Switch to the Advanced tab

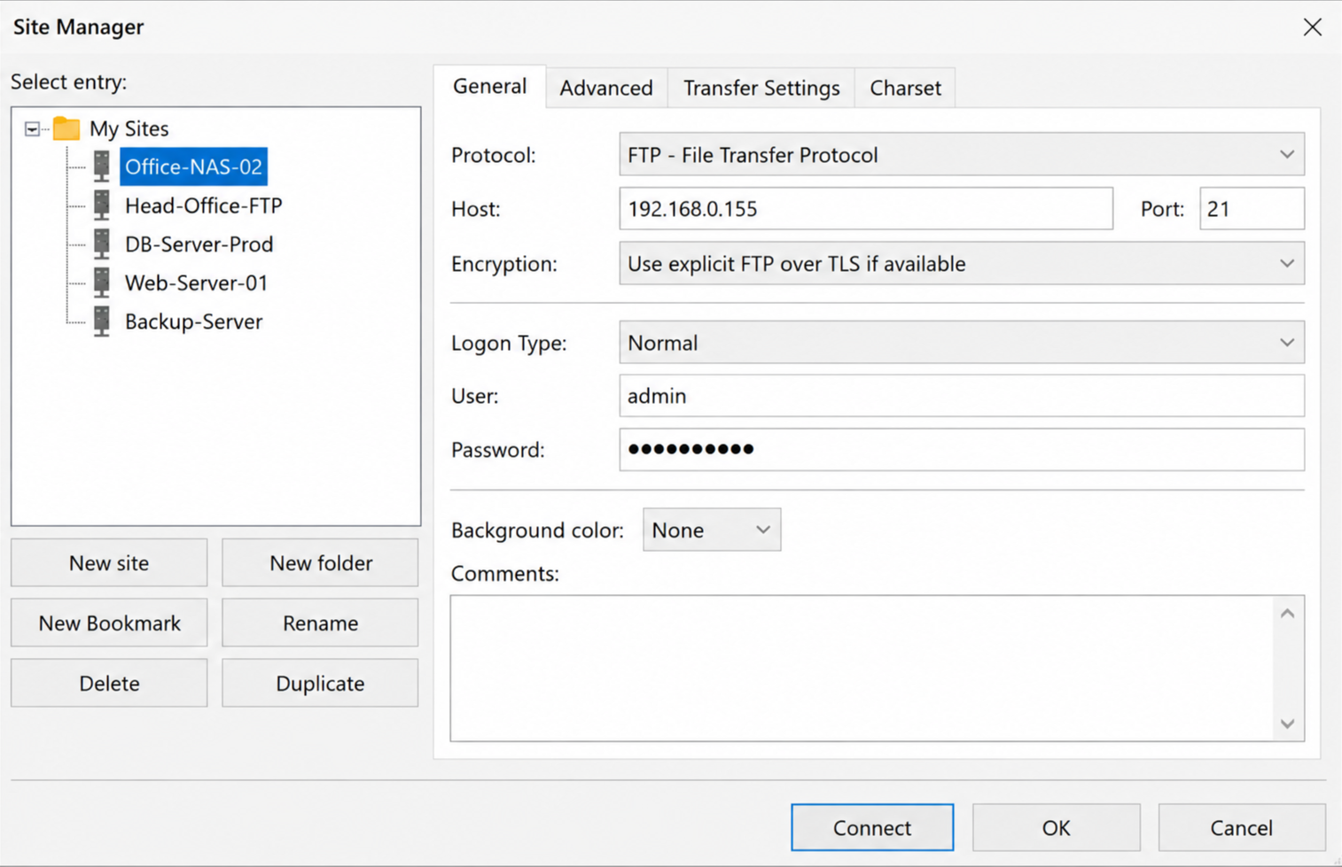[606, 88]
